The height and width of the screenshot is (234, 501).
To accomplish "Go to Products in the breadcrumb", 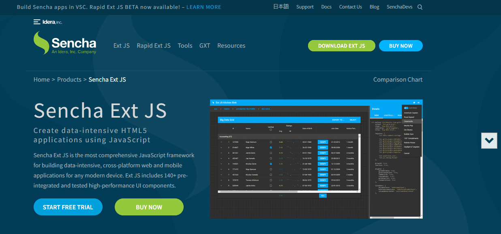I will 69,80.
